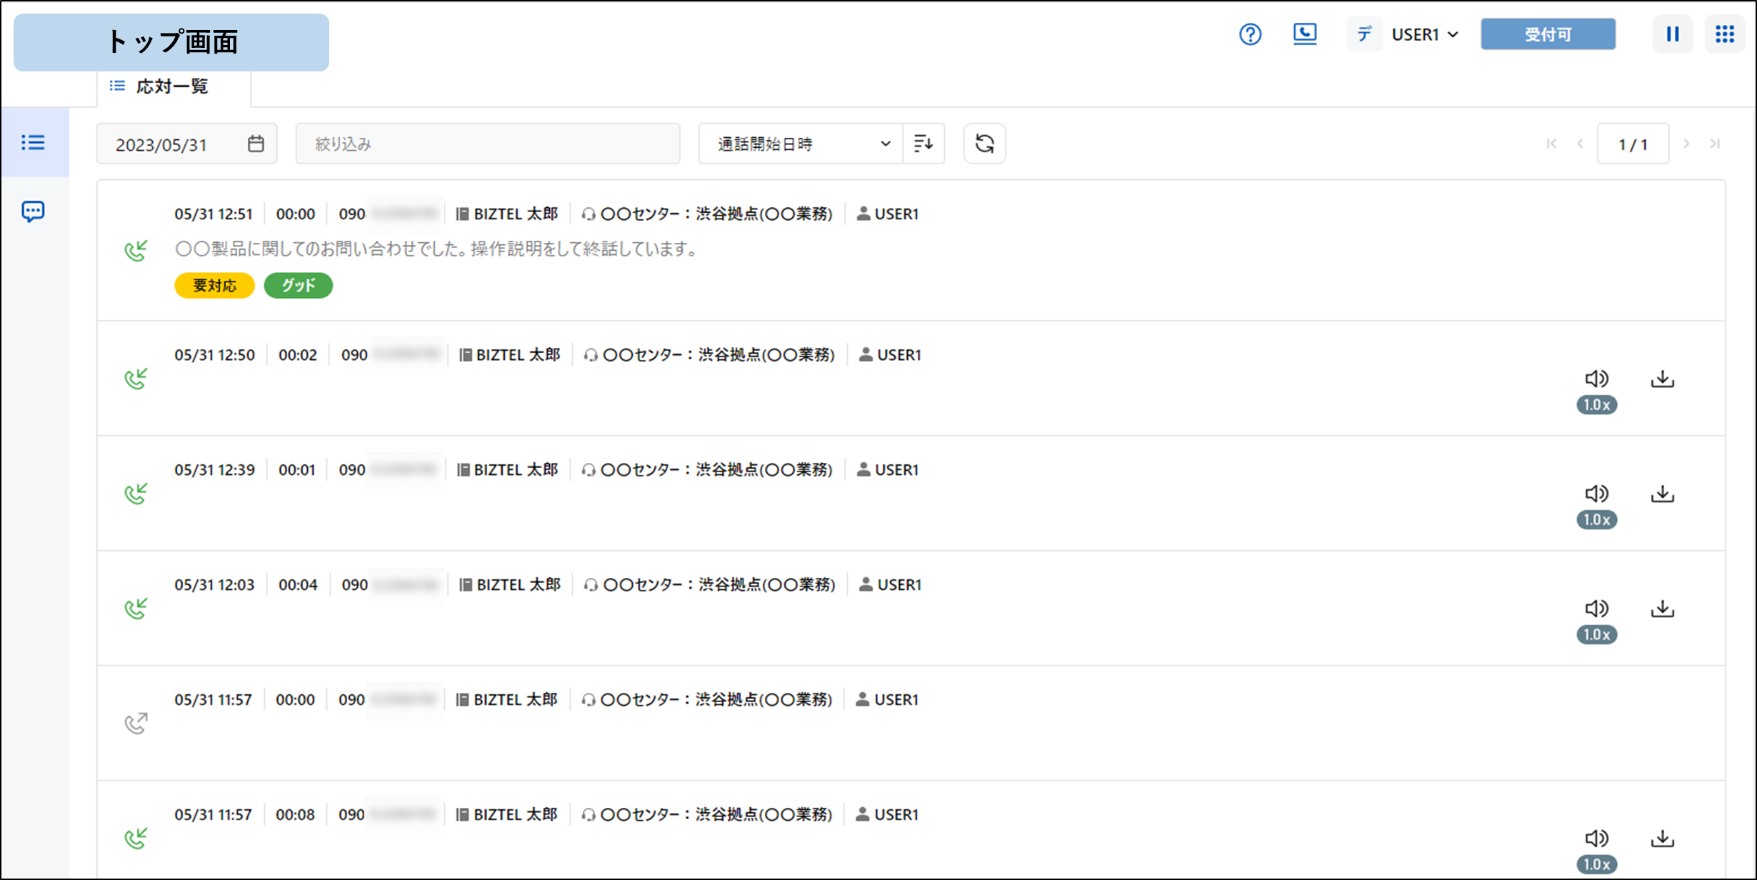Viewport: 1757px width, 880px height.
Task: Open the calendar date picker icon
Action: [x=256, y=144]
